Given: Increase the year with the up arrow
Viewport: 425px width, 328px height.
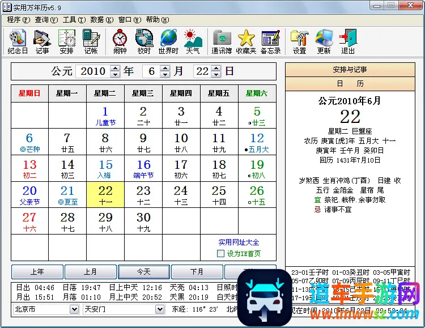Looking at the screenshot, I should (x=115, y=69).
